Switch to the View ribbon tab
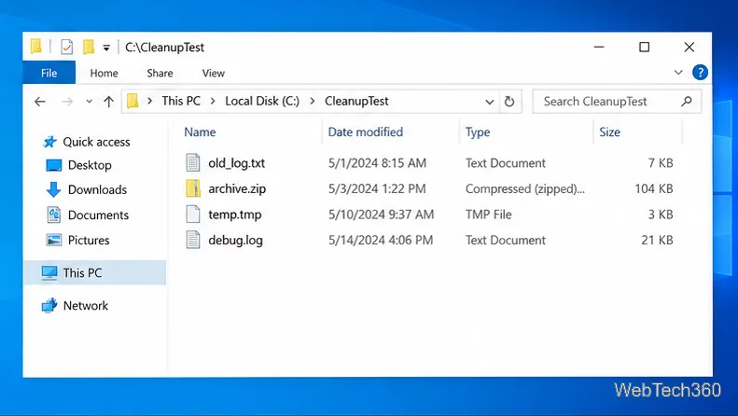 click(214, 73)
